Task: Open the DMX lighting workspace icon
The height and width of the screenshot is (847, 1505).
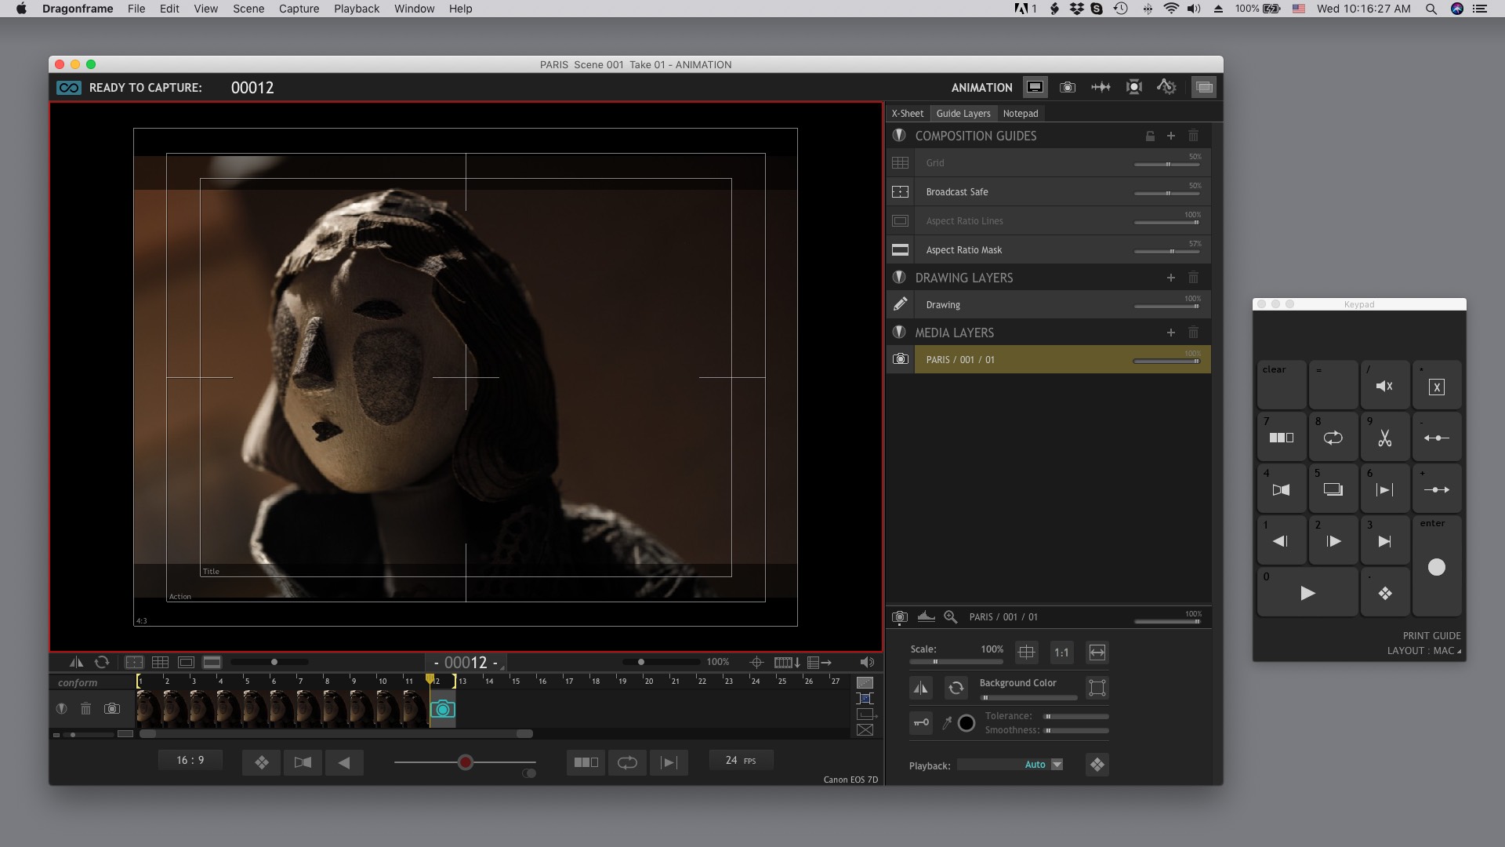Action: pyautogui.click(x=1133, y=87)
